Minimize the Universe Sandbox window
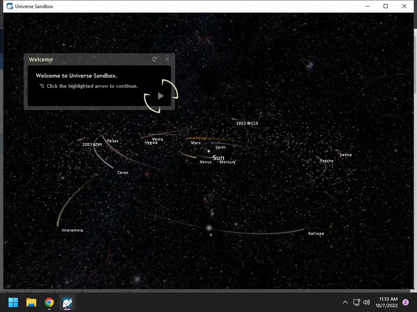 [367, 6]
